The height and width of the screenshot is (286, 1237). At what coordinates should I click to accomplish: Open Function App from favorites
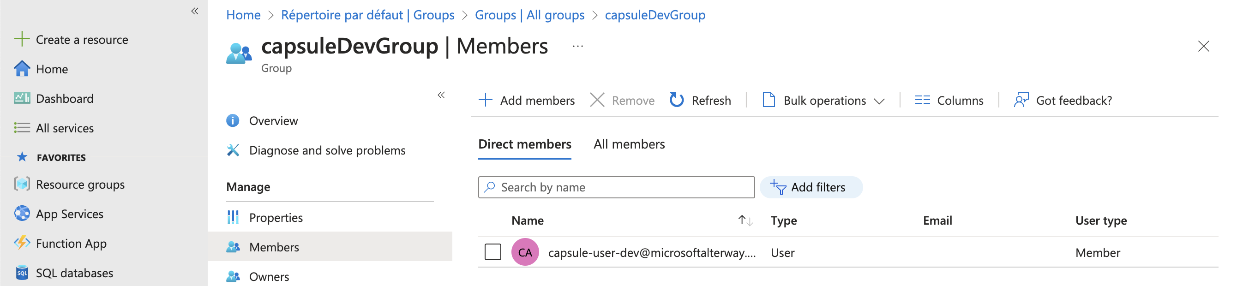[71, 243]
